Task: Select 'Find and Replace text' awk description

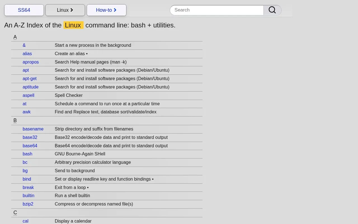Action: click(105, 112)
